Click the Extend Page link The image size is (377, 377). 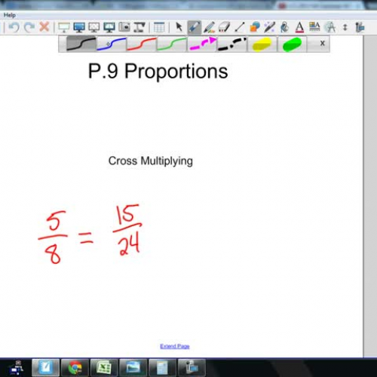[175, 346]
